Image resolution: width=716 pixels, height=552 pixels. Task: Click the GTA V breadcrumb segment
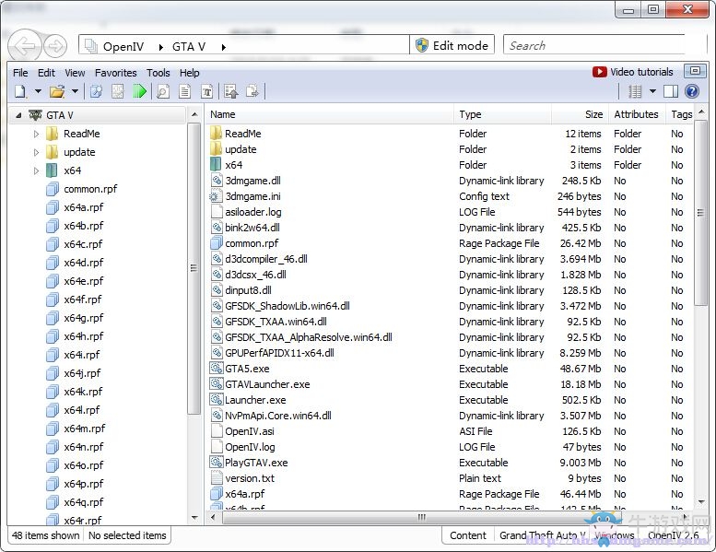pyautogui.click(x=189, y=47)
